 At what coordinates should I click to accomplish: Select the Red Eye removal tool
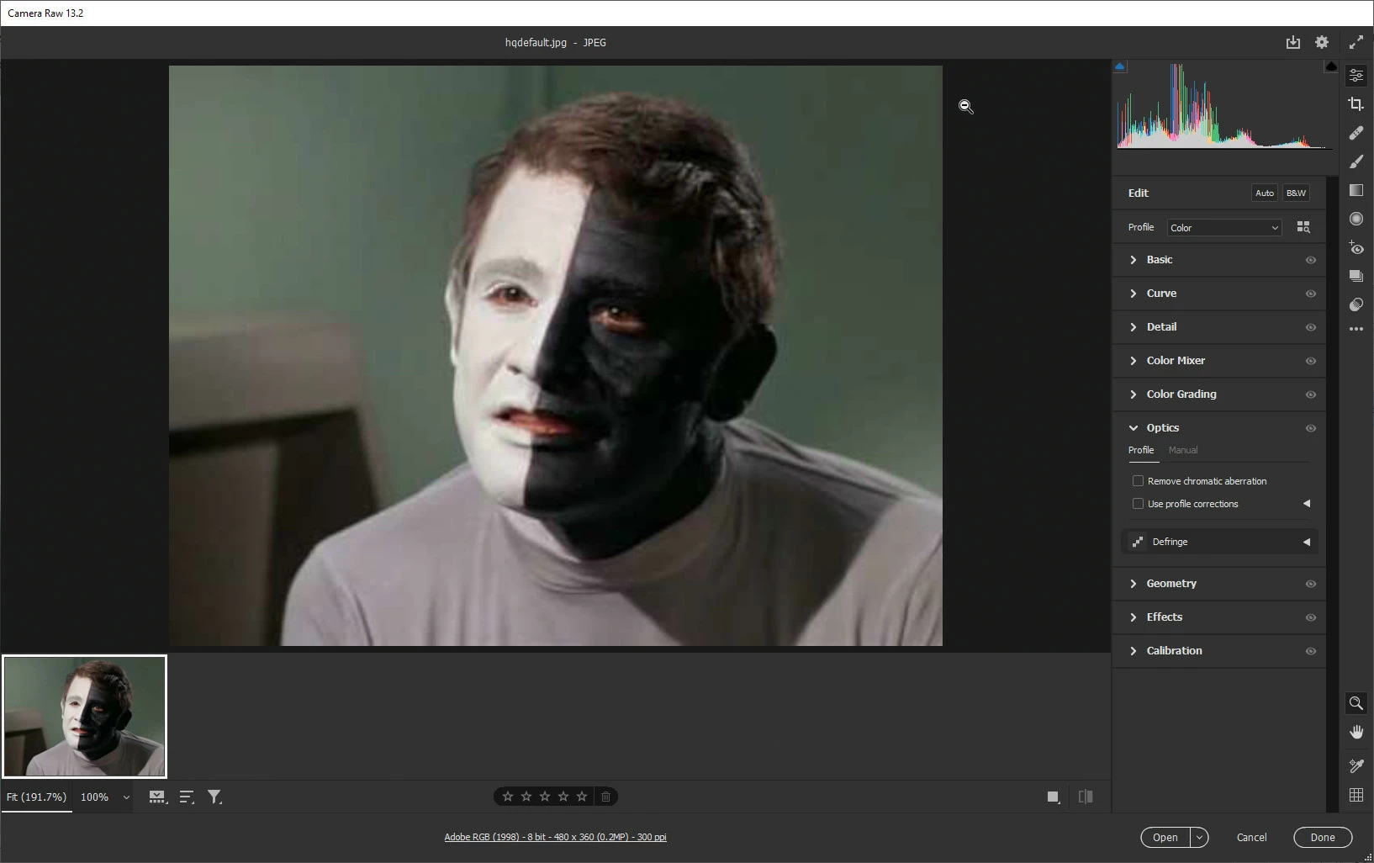click(1356, 247)
